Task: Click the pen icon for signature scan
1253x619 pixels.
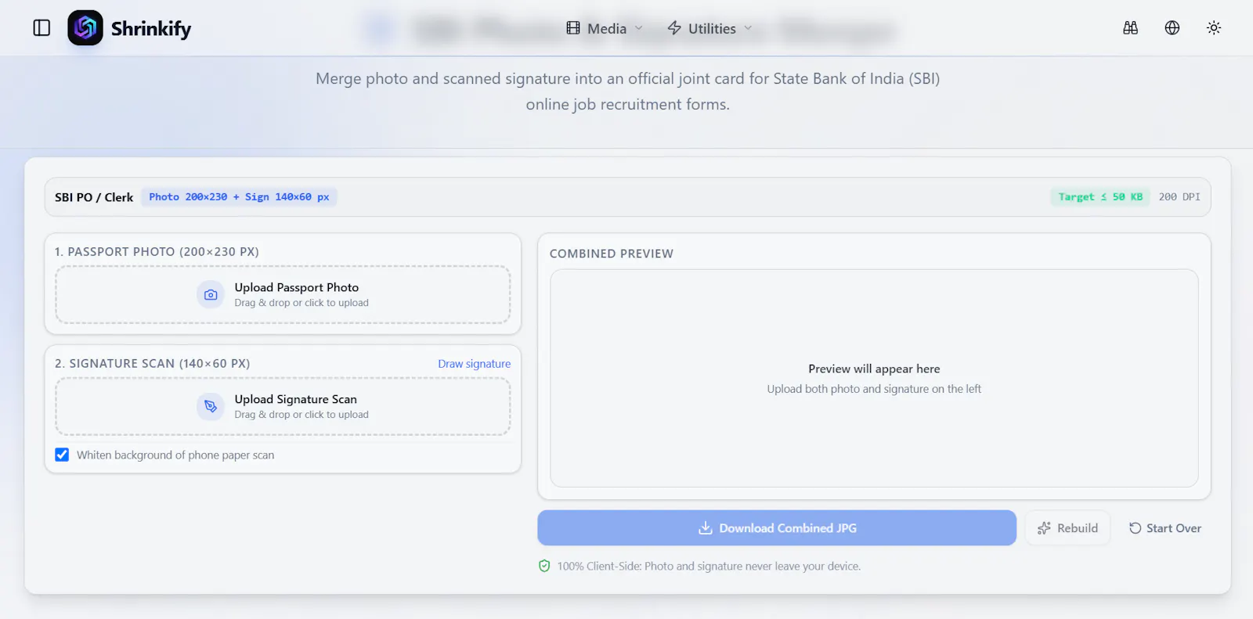Action: point(211,407)
